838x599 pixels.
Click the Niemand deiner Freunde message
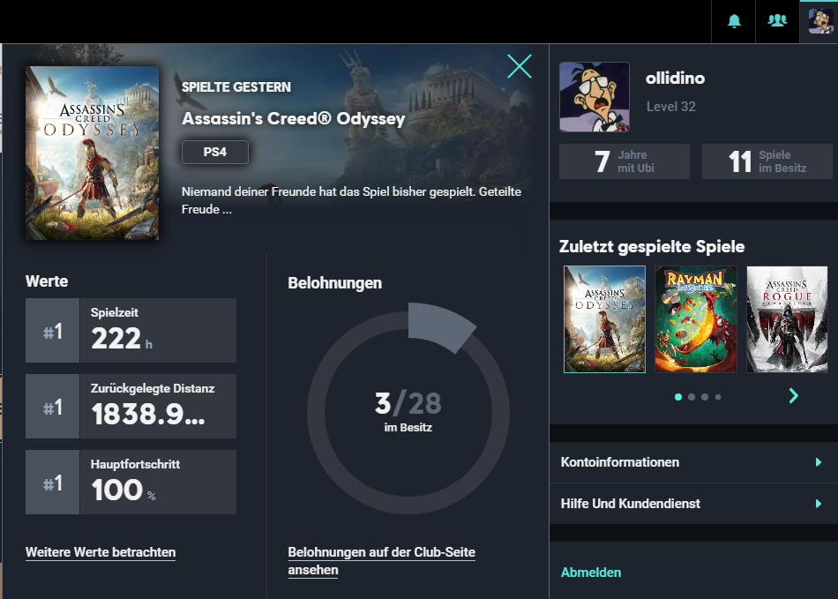click(x=351, y=200)
